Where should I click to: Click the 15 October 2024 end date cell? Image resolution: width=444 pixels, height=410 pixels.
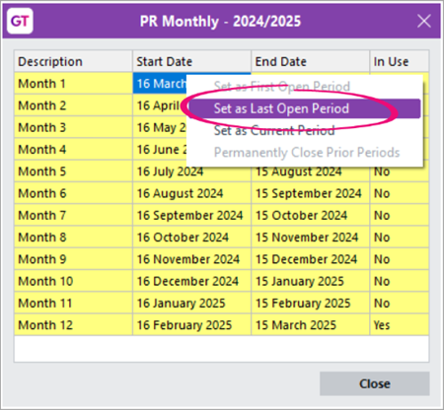click(x=311, y=215)
